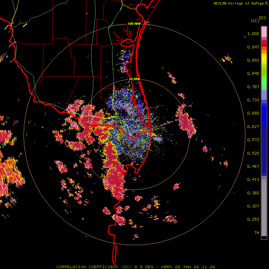269x269 pixels.
Task: Select the 0.840 scale value
Action: pyautogui.click(x=253, y=74)
